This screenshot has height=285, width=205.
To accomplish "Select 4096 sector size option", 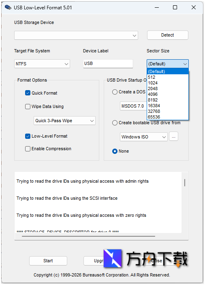I will [x=167, y=94].
